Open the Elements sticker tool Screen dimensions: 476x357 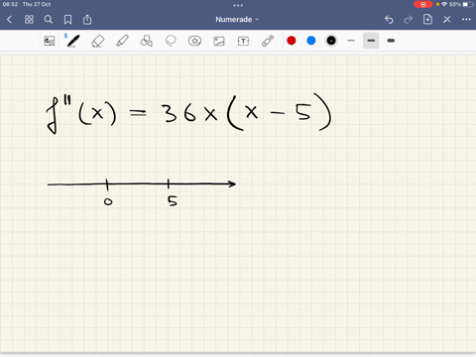[x=194, y=41]
